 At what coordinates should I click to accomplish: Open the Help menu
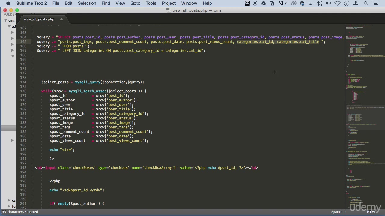207,3
